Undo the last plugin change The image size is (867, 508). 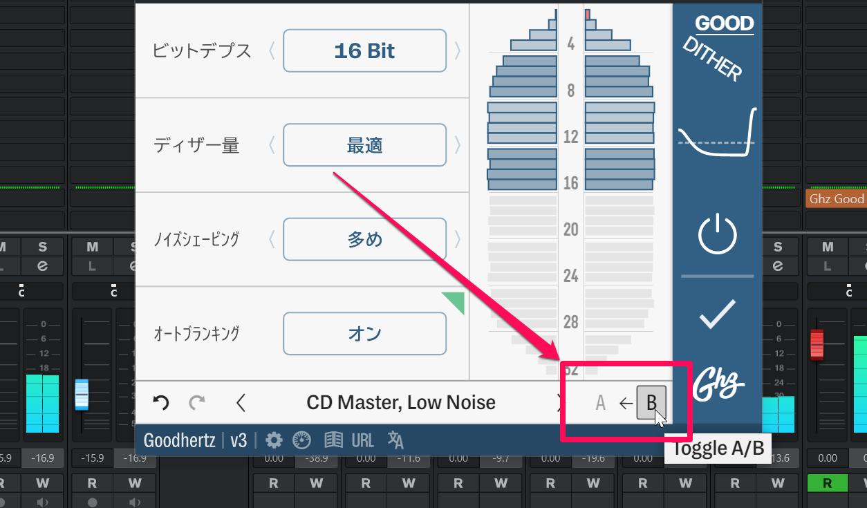[x=161, y=402]
